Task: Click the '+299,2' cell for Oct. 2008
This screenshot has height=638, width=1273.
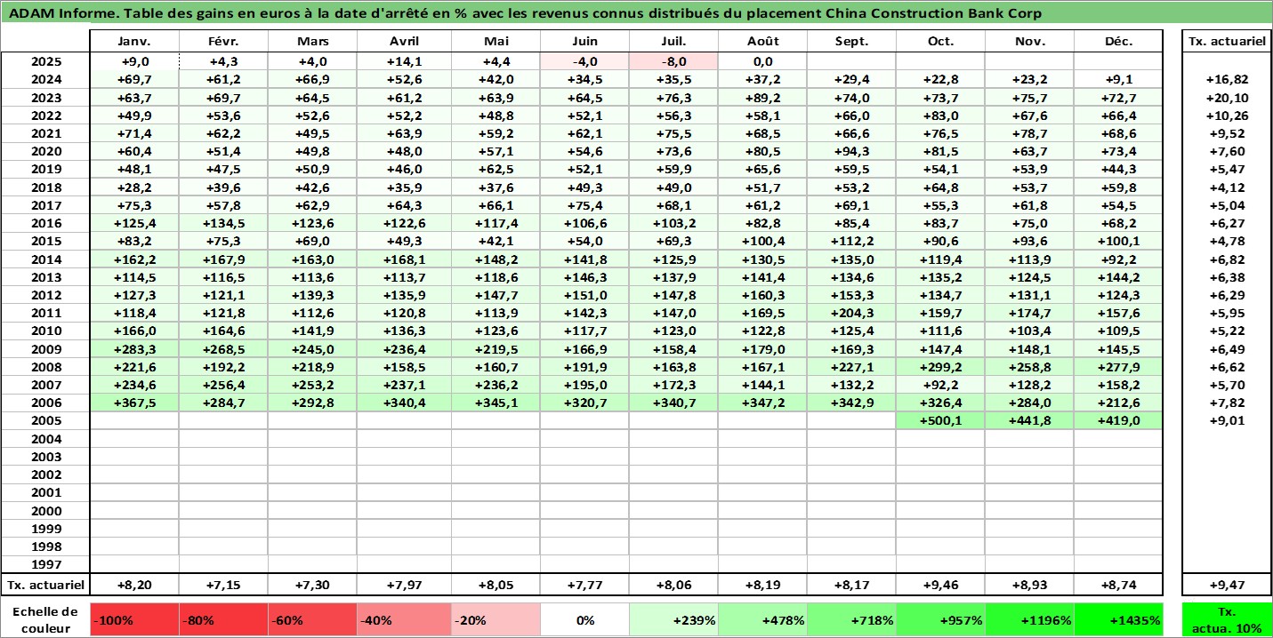Action: pos(940,366)
